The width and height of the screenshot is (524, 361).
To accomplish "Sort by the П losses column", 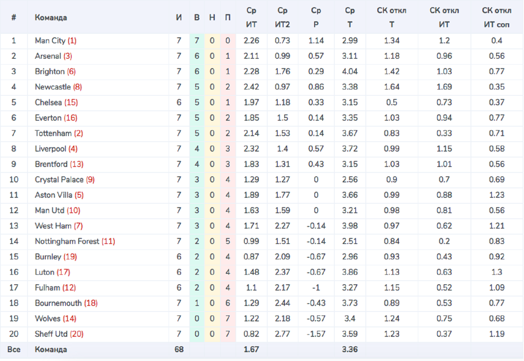I will tap(228, 17).
